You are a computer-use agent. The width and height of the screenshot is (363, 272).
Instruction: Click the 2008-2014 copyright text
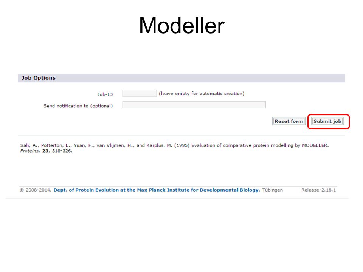click(x=35, y=190)
